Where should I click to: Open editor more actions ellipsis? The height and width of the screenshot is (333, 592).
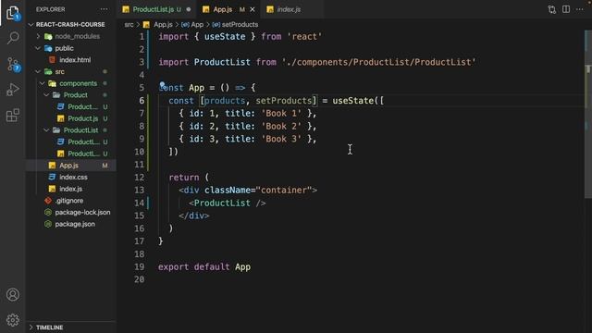pyautogui.click(x=580, y=9)
